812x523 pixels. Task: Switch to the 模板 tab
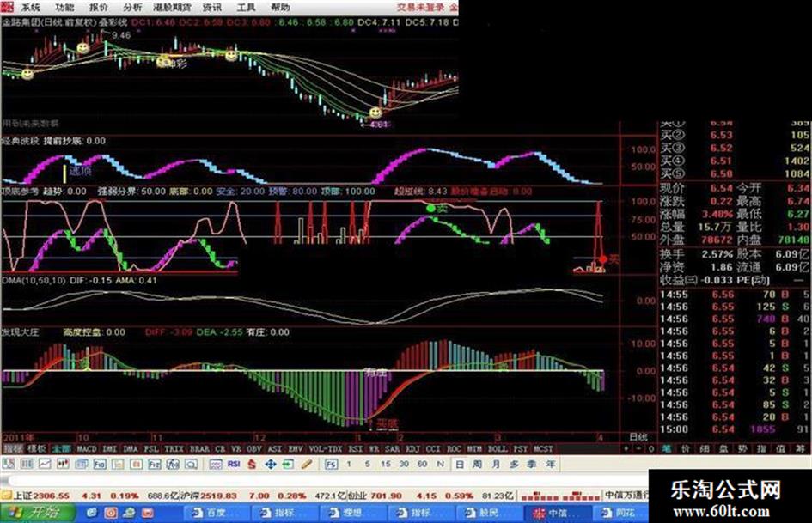pyautogui.click(x=36, y=449)
